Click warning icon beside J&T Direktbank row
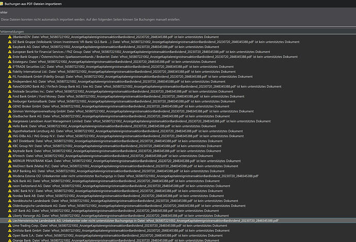356x242 pixels. pos(9,141)
